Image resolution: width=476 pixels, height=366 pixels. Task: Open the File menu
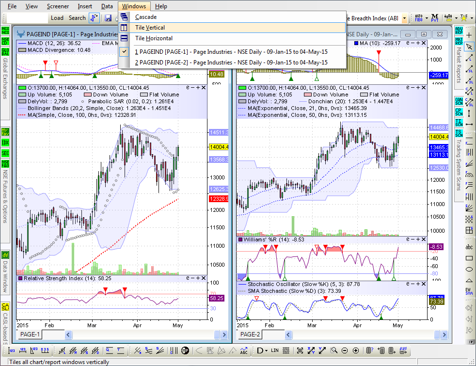(12, 6)
